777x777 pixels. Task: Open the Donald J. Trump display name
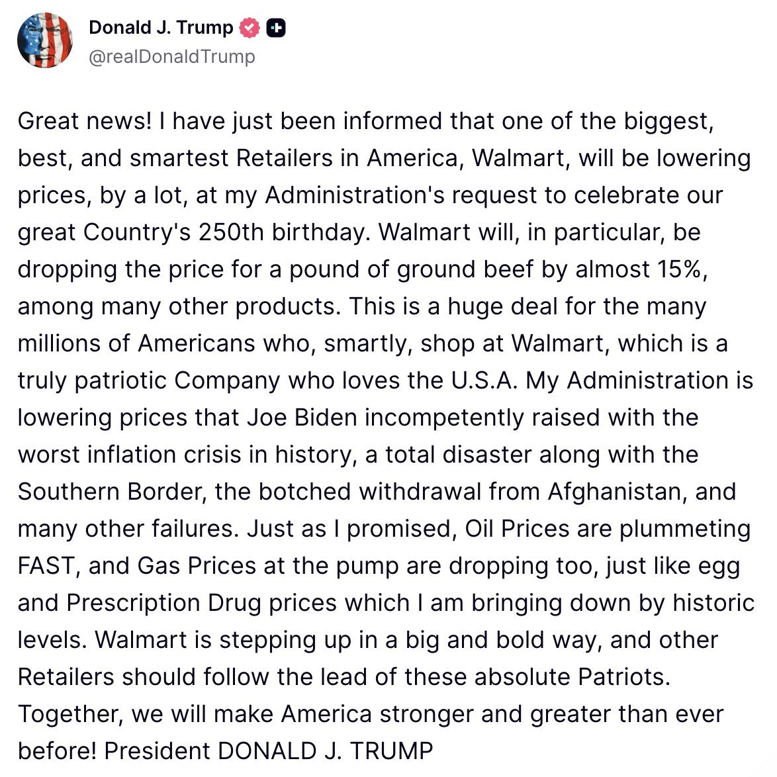point(161,28)
